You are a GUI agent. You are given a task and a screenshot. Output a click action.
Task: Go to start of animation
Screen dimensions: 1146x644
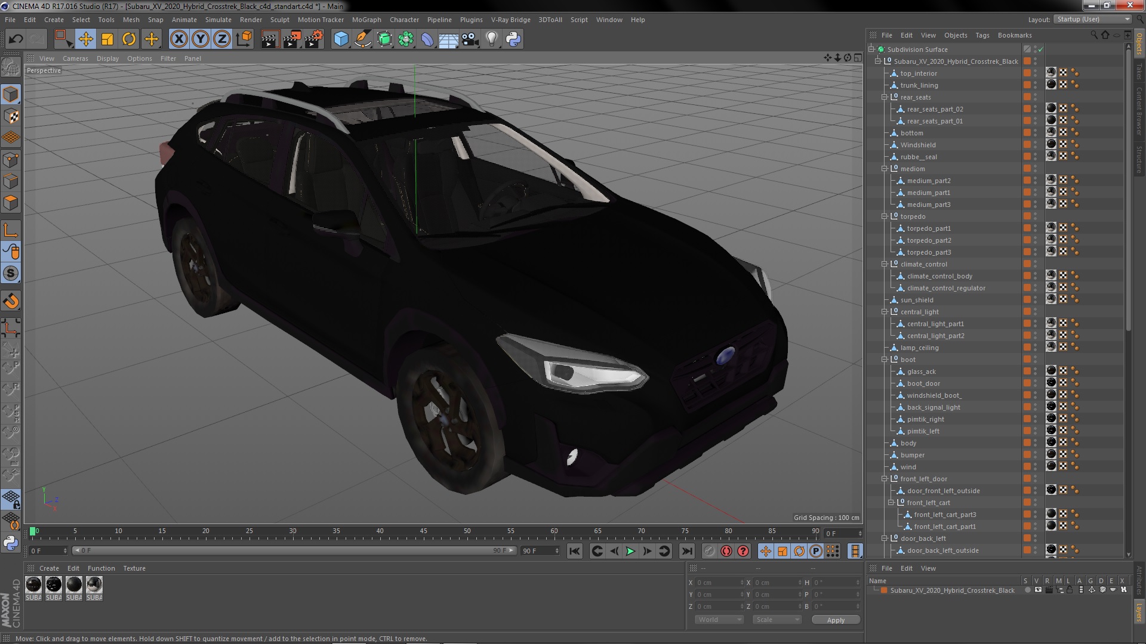(574, 551)
